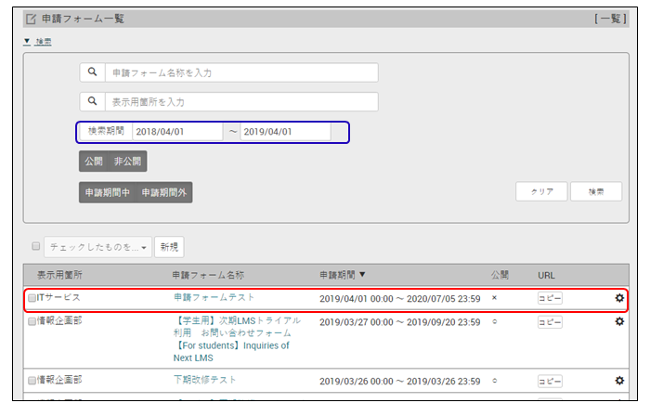
Task: Toggle the 公開 filter button
Action: [x=94, y=162]
